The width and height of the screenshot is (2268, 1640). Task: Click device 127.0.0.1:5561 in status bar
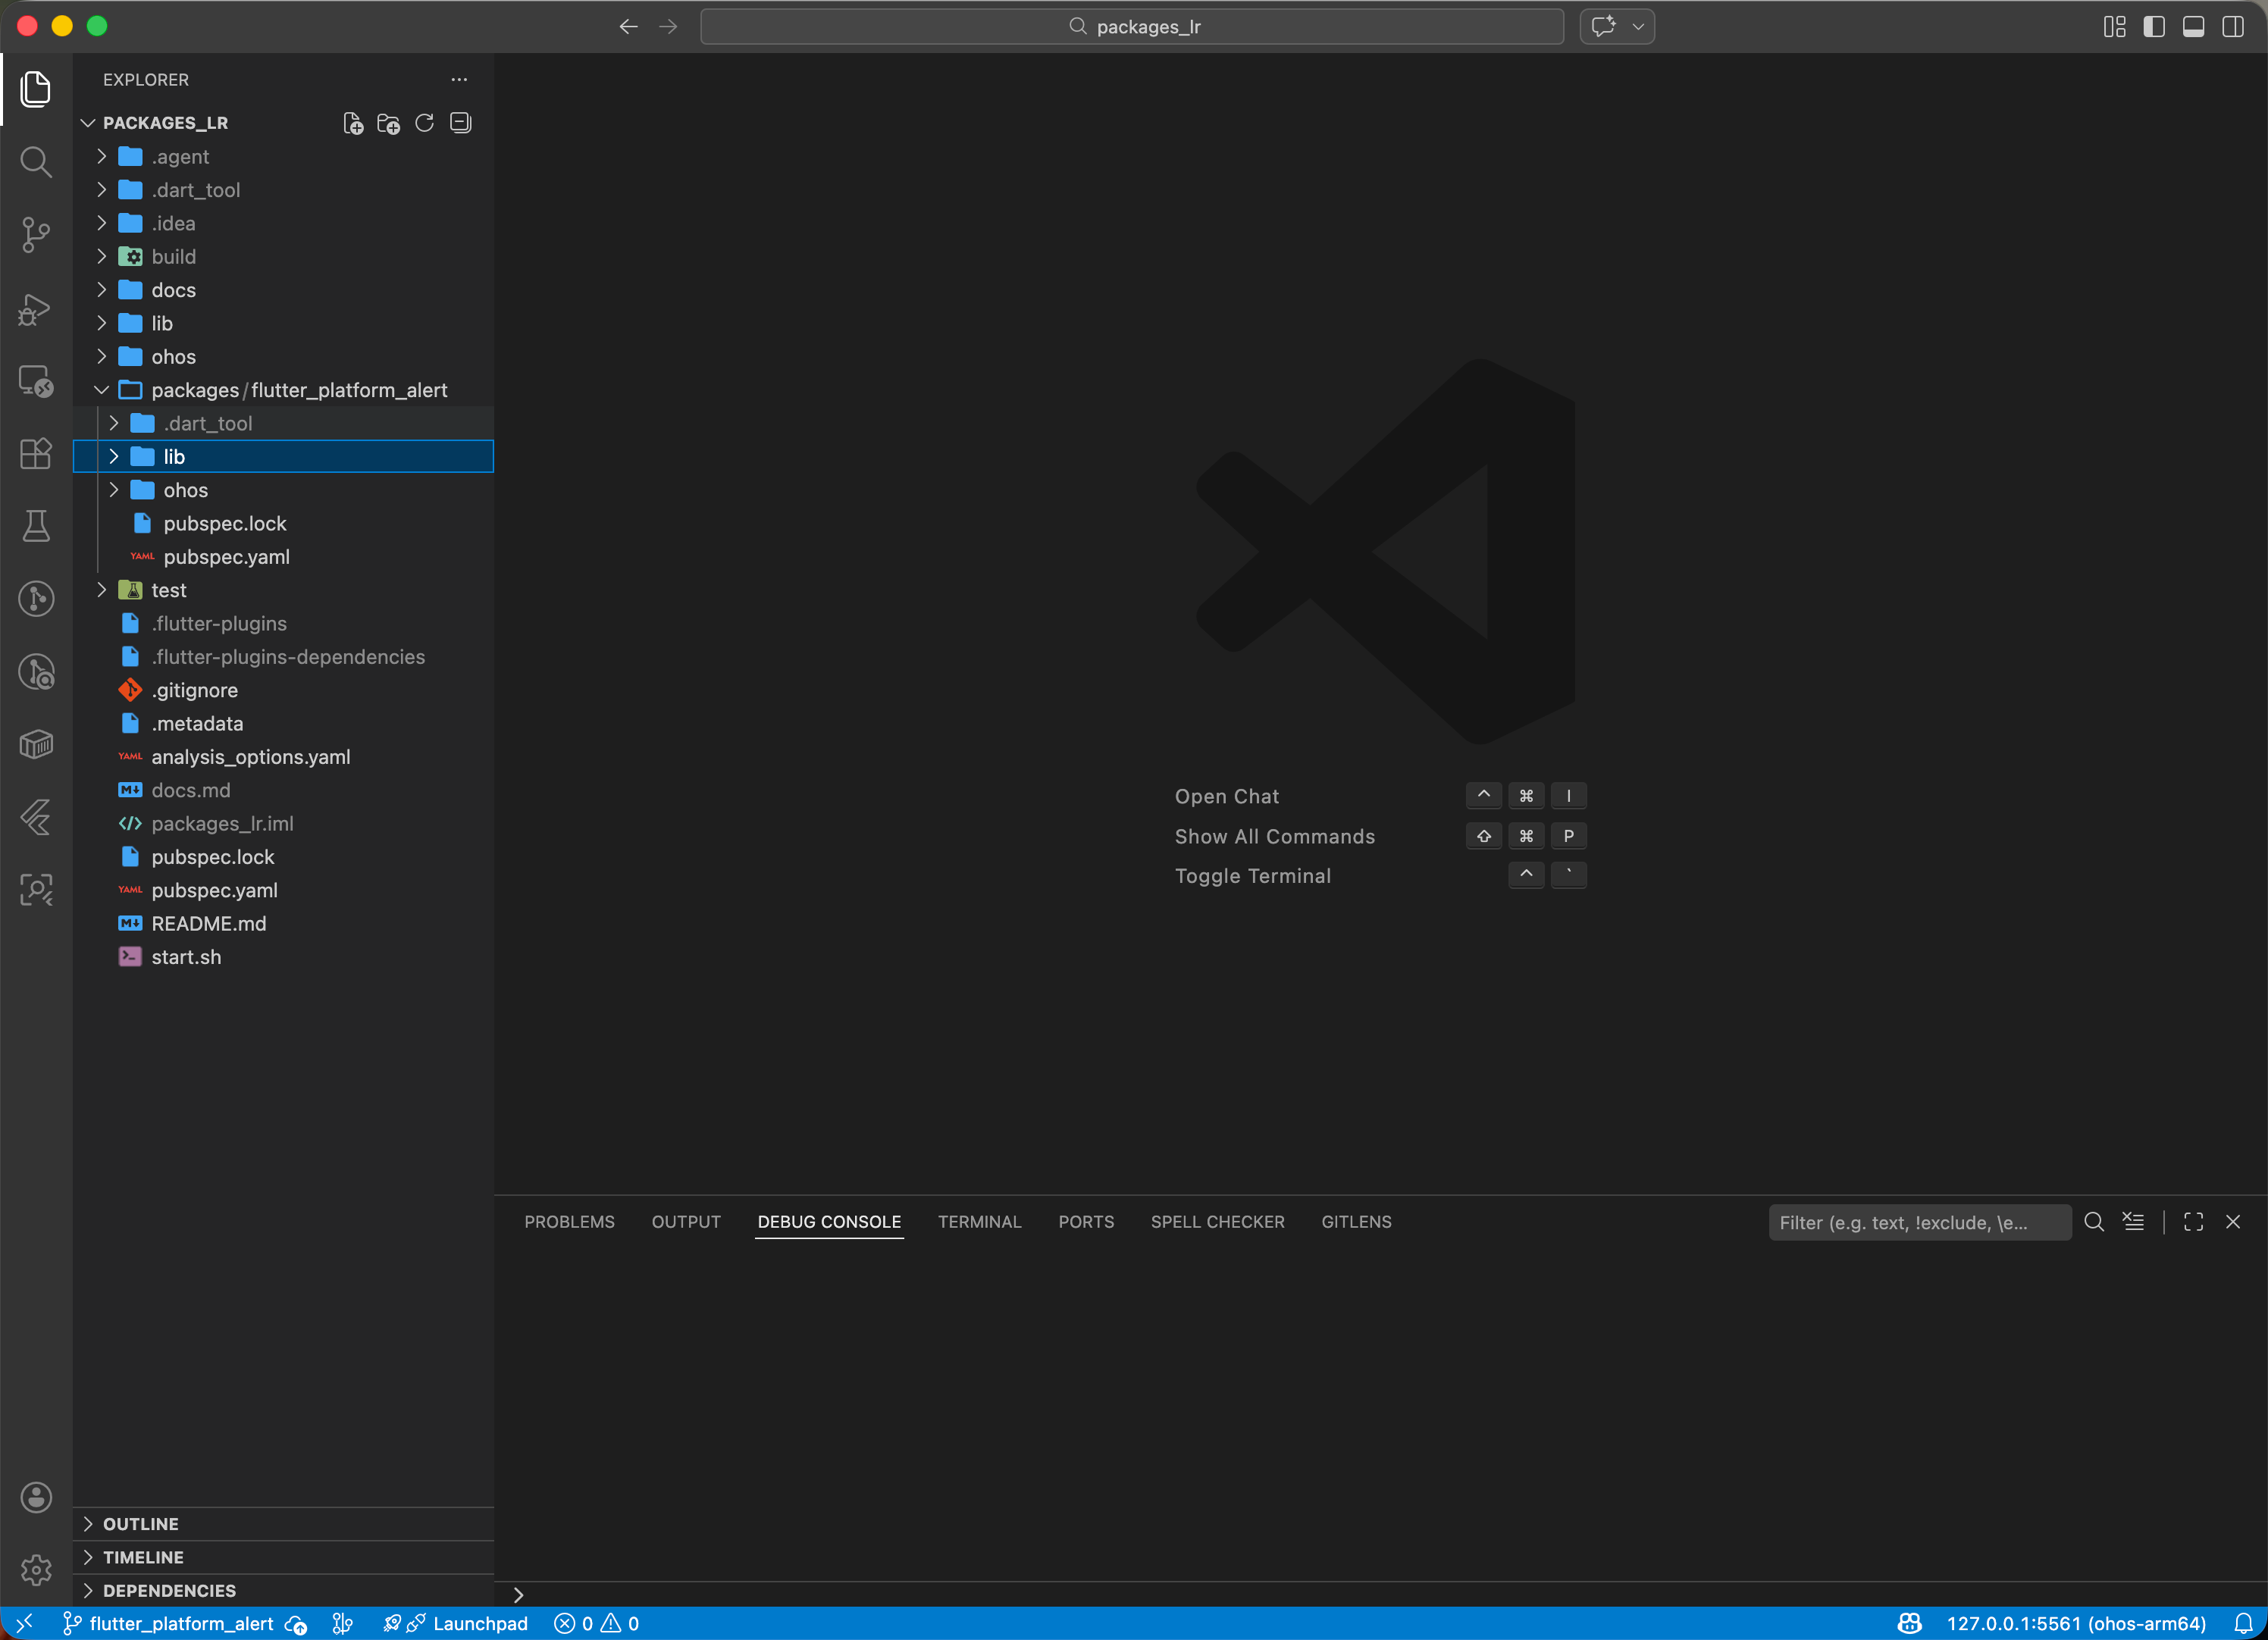tap(2075, 1624)
